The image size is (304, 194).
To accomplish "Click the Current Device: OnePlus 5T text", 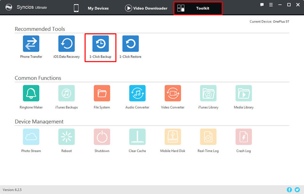I will [x=269, y=22].
